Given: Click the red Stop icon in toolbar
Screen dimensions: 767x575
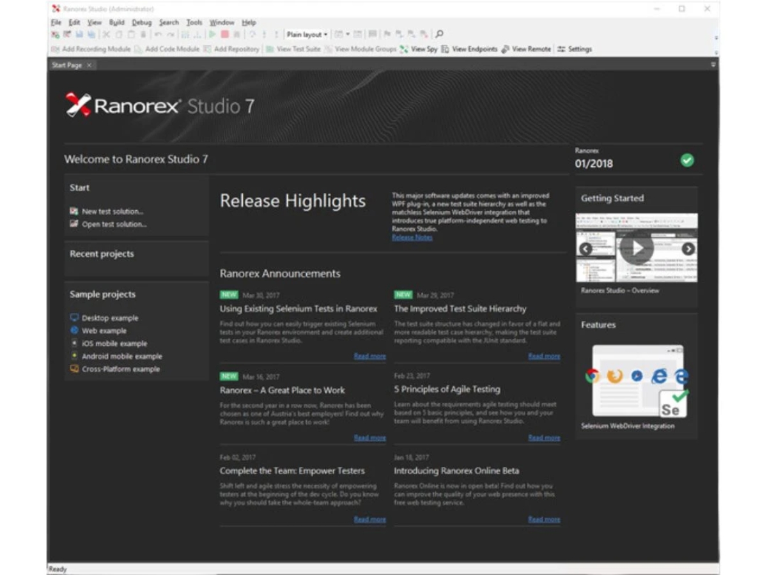Looking at the screenshot, I should point(224,34).
